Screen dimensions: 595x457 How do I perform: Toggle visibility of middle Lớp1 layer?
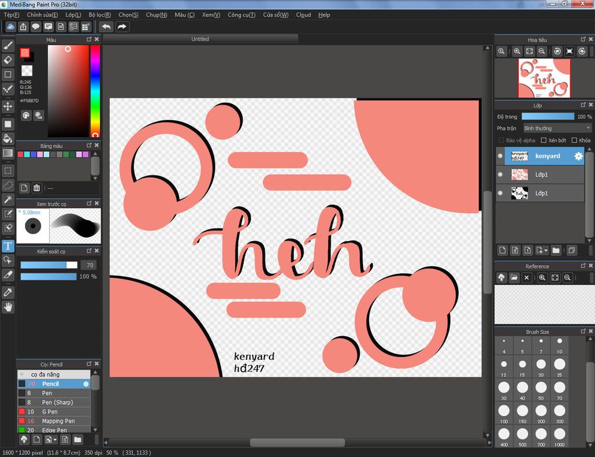click(x=500, y=174)
